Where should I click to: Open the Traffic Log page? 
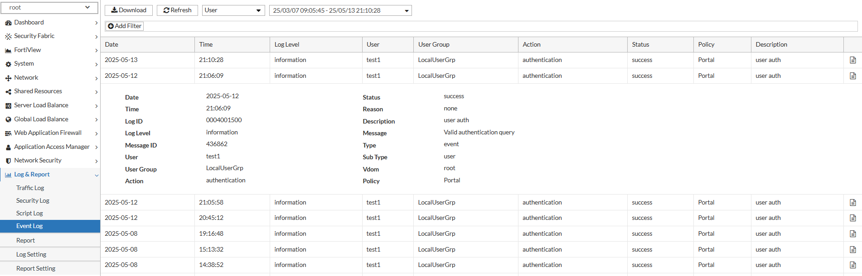click(x=30, y=188)
